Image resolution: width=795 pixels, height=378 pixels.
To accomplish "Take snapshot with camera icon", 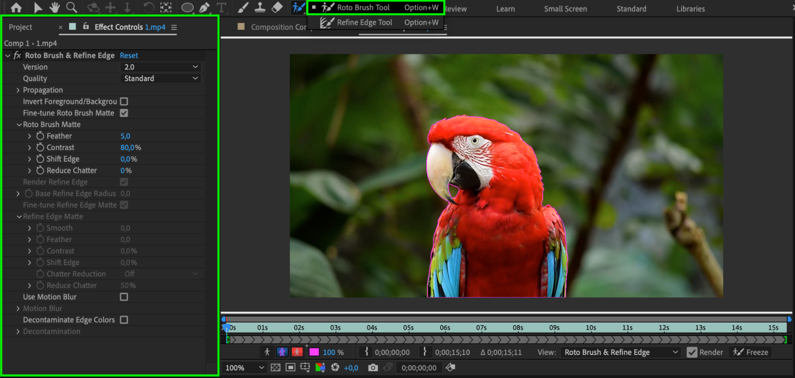I will [x=373, y=368].
